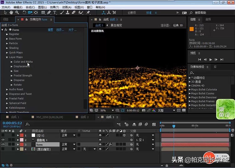Select the Pen tool
This screenshot has height=168, width=235.
(49, 13)
